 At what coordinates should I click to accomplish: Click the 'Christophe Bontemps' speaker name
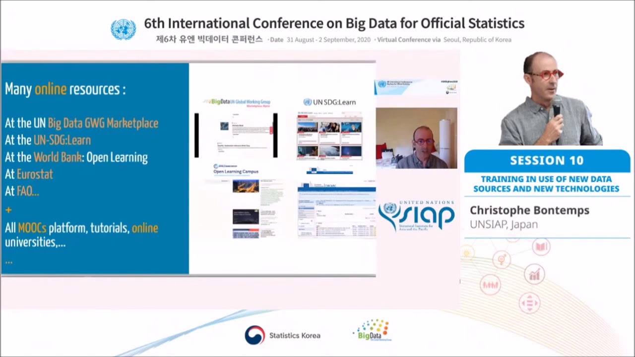click(529, 210)
